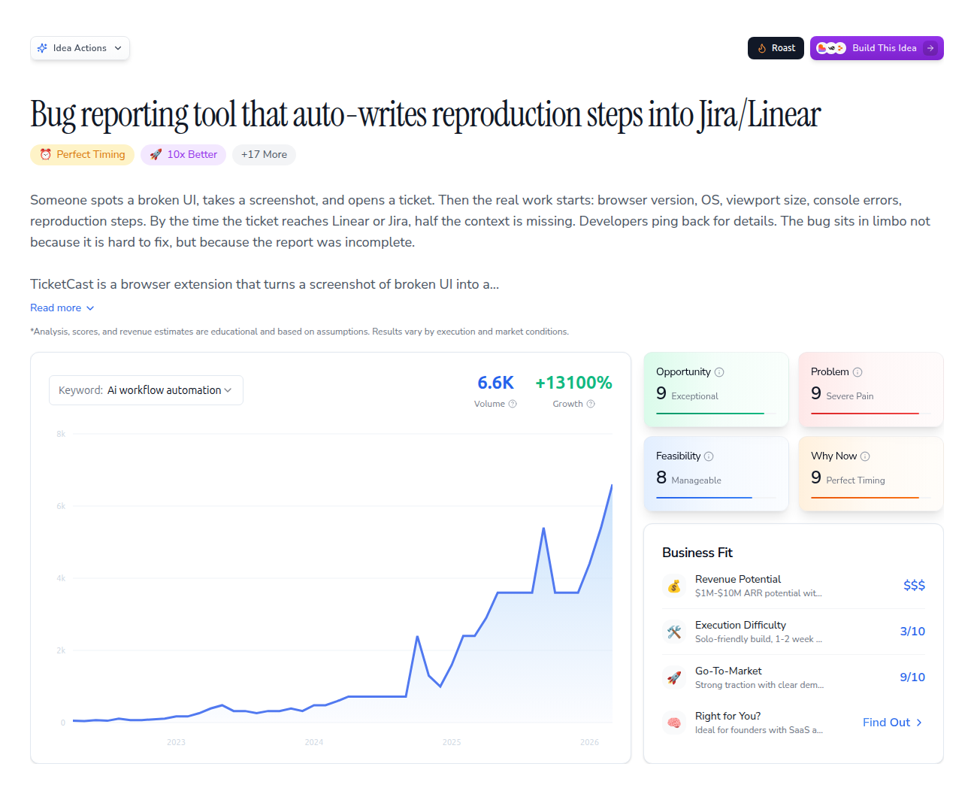974x794 pixels.
Task: Click the Feasibility info icon
Action: (709, 456)
